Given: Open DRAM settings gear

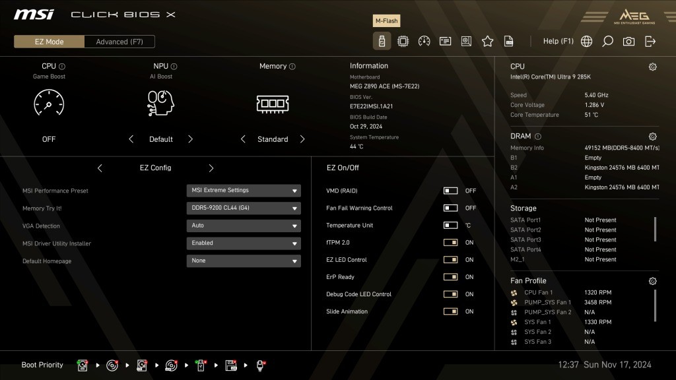Looking at the screenshot, I should pos(653,137).
